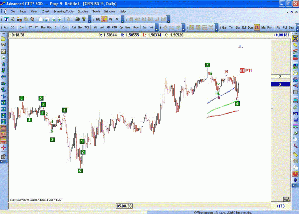Add the Vol volume study

click(x=101, y=27)
